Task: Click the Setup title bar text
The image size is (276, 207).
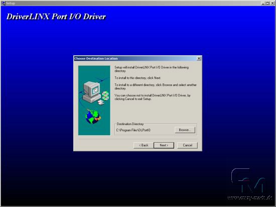Action: pos(11,3)
